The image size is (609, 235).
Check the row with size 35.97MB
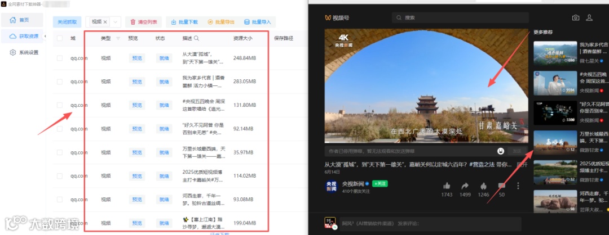pos(59,152)
